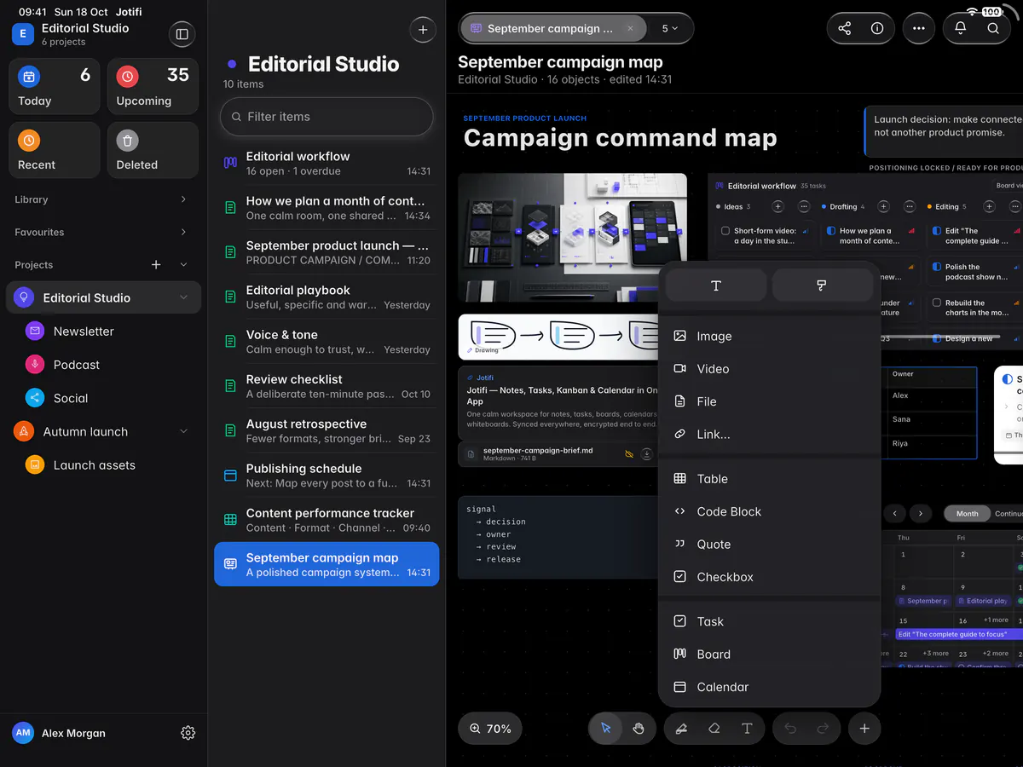Image resolution: width=1023 pixels, height=767 pixels.
Task: Open the Recent items tile
Action: (54, 150)
